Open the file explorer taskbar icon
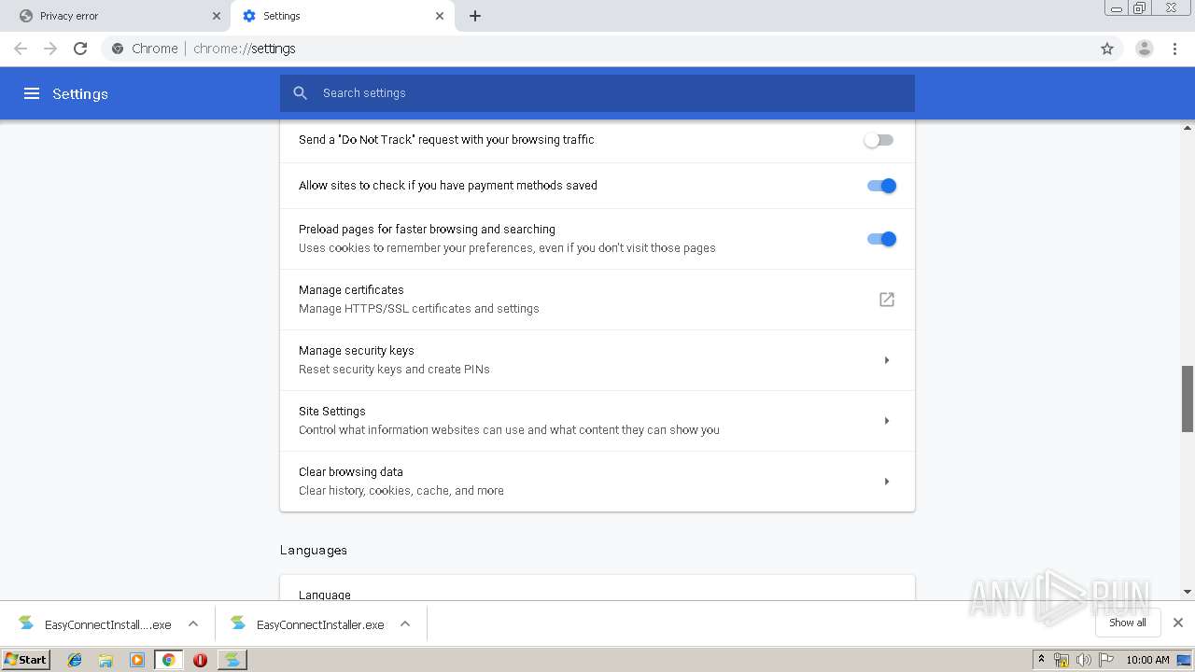 coord(105,660)
